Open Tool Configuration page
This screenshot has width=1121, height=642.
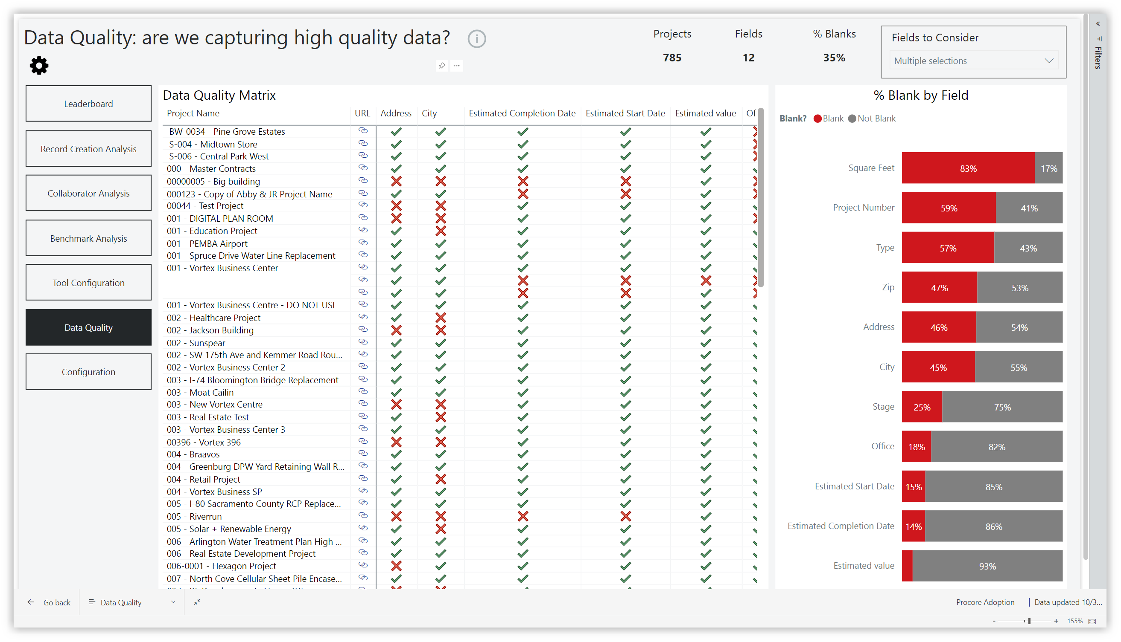(88, 283)
